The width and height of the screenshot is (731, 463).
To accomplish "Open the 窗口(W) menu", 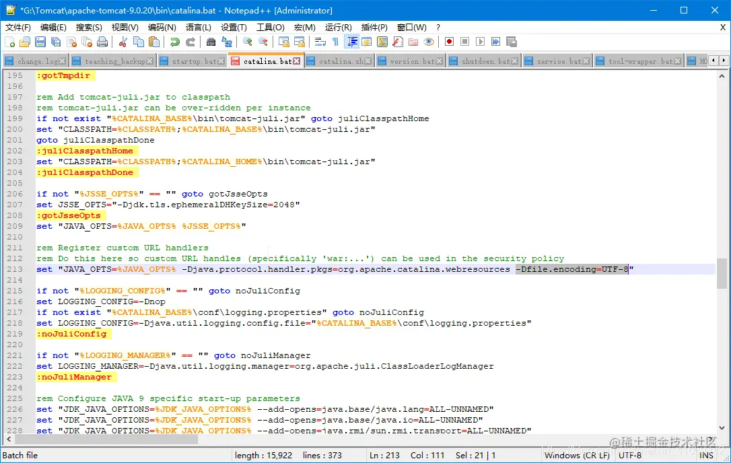I will 411,28.
